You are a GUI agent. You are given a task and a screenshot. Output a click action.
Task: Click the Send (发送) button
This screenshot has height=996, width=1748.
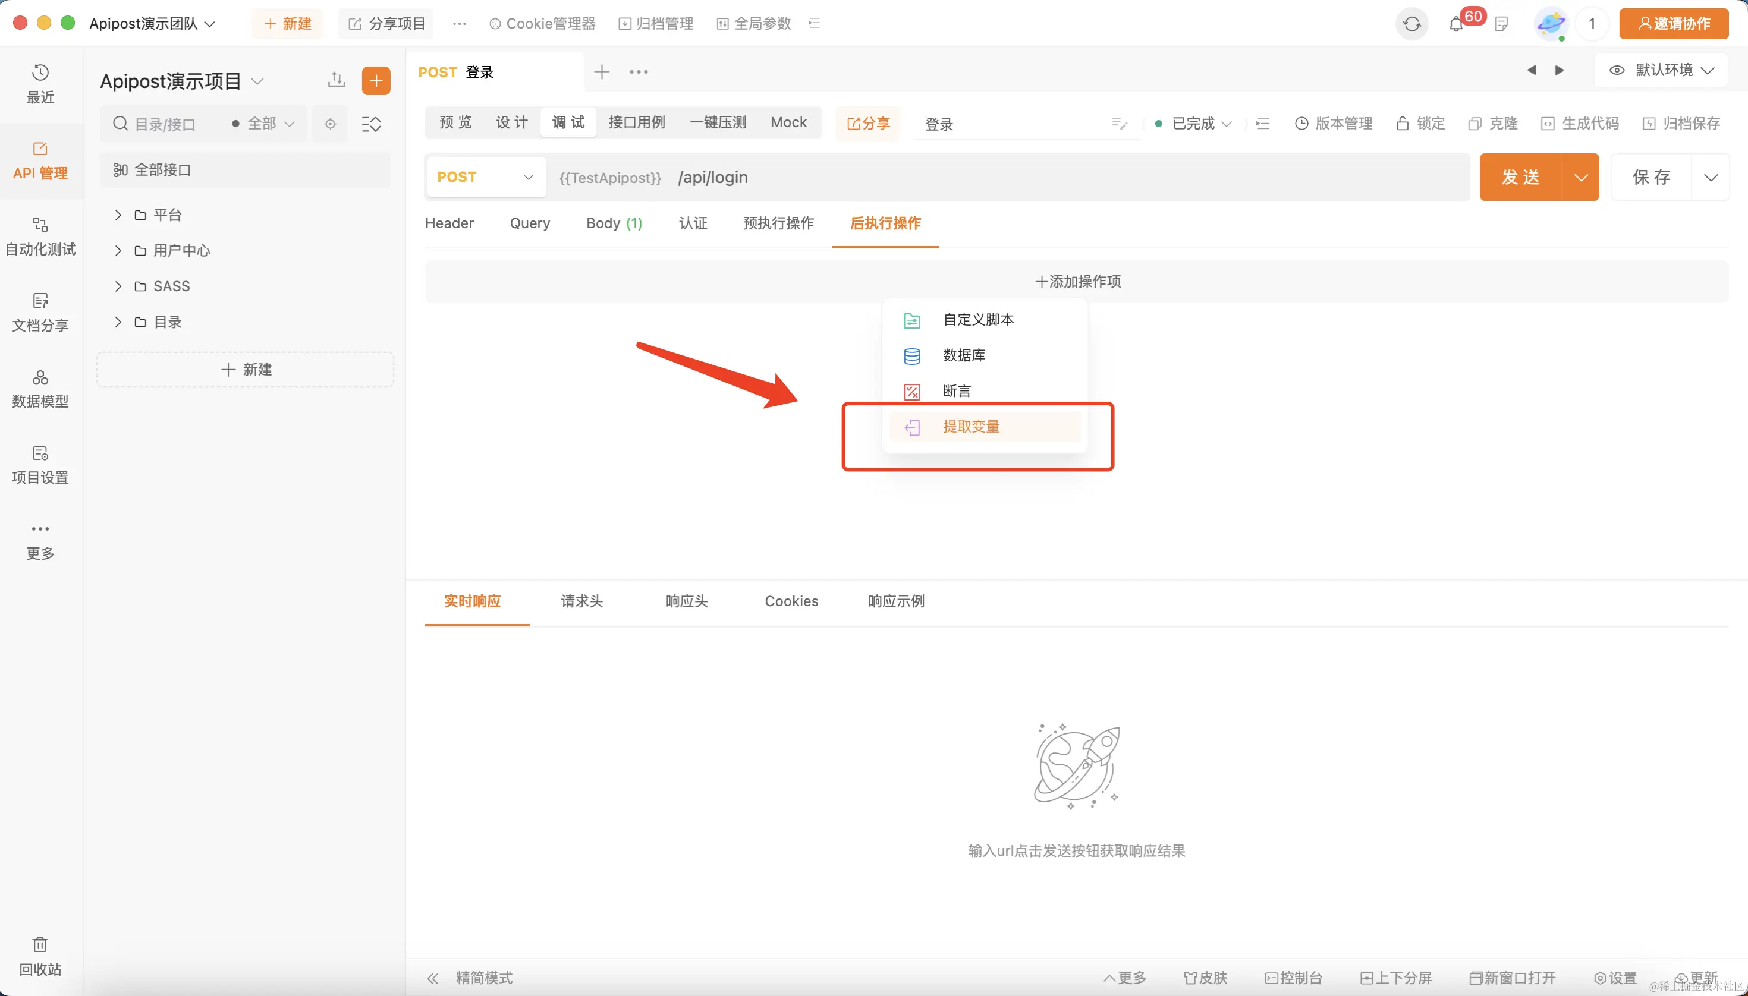point(1520,177)
